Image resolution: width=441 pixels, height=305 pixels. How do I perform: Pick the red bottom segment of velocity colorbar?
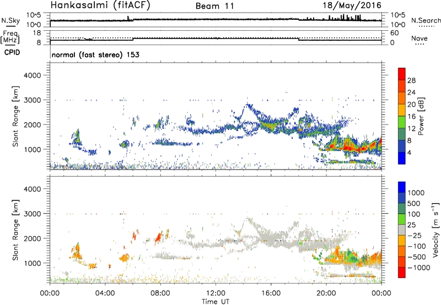click(x=402, y=273)
